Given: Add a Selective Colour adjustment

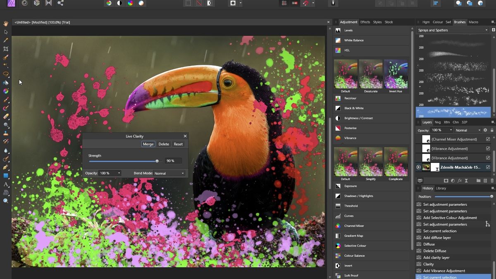Looking at the screenshot, I should tap(371, 246).
